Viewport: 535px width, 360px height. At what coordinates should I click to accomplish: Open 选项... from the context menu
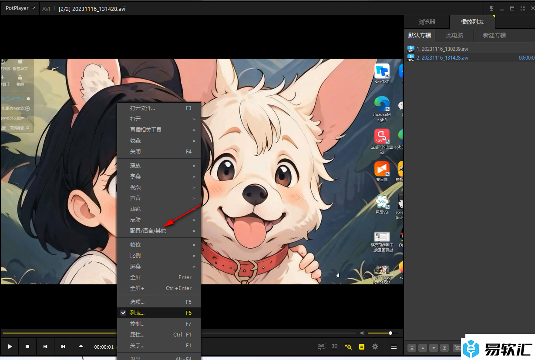click(159, 302)
